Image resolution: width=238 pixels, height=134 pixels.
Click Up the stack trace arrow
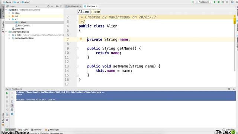[x=12, y=93]
